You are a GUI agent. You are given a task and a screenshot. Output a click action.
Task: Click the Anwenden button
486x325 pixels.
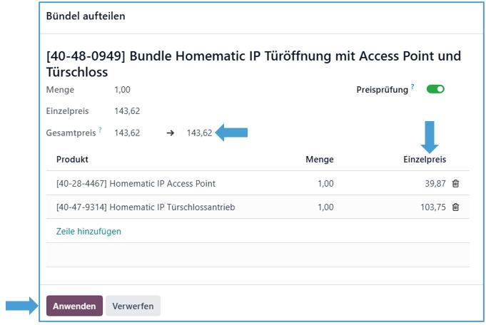click(x=74, y=306)
